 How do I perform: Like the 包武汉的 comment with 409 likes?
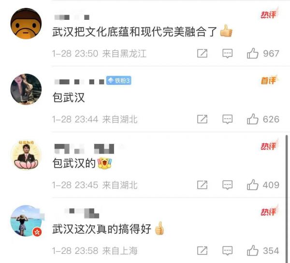click(x=252, y=185)
